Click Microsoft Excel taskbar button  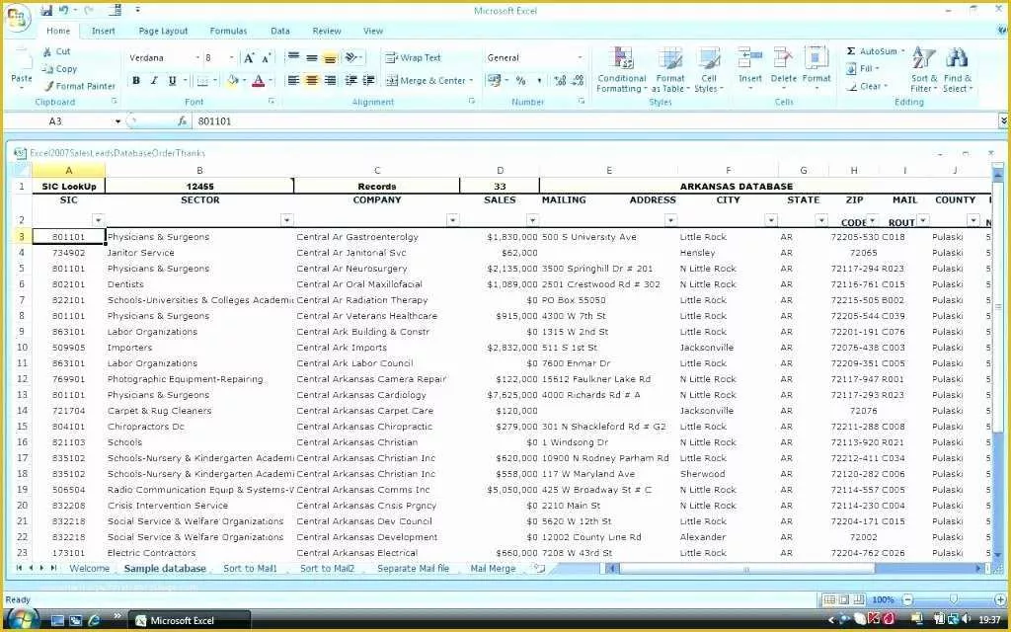click(191, 620)
